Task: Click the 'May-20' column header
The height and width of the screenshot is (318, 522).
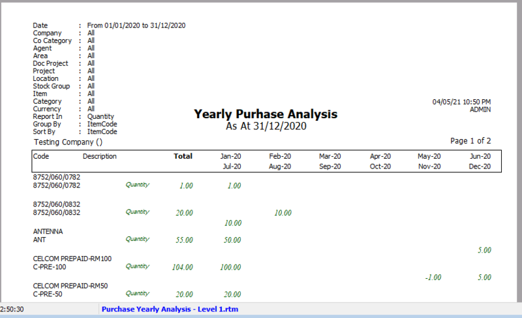Action: 429,156
